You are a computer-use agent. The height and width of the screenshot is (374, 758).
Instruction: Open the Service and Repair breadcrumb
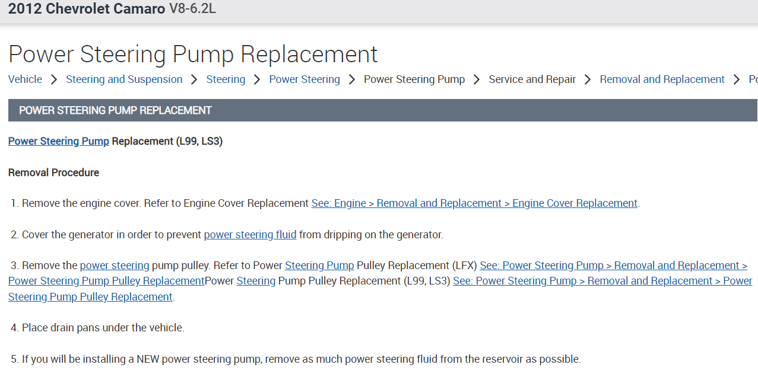532,79
